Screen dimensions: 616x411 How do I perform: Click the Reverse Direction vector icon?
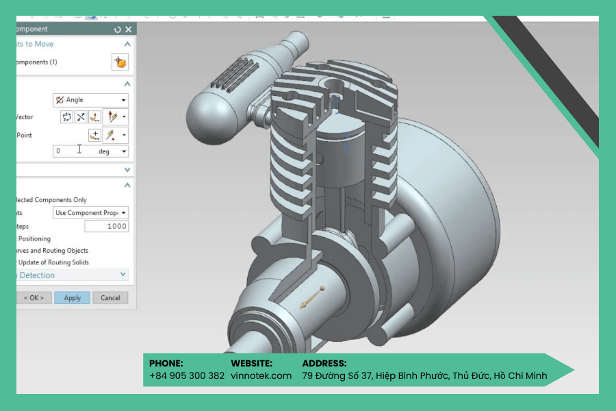pyautogui.click(x=81, y=117)
